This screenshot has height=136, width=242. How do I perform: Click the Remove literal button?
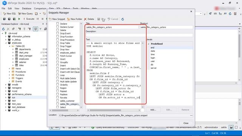click(185, 110)
